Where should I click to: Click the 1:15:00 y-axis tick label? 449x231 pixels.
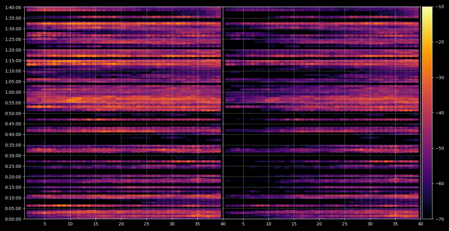(x=13, y=60)
